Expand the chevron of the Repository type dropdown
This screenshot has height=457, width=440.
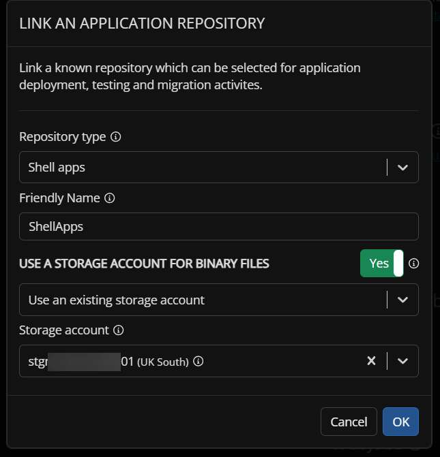point(402,168)
